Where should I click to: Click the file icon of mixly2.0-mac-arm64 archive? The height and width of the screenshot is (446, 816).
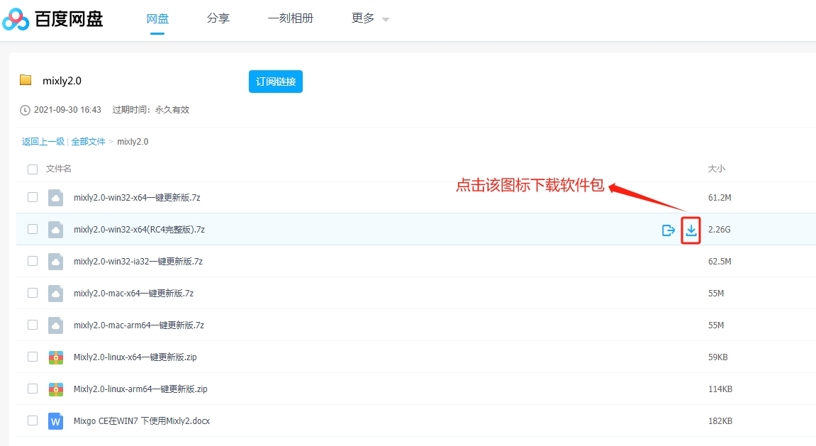pyautogui.click(x=56, y=325)
